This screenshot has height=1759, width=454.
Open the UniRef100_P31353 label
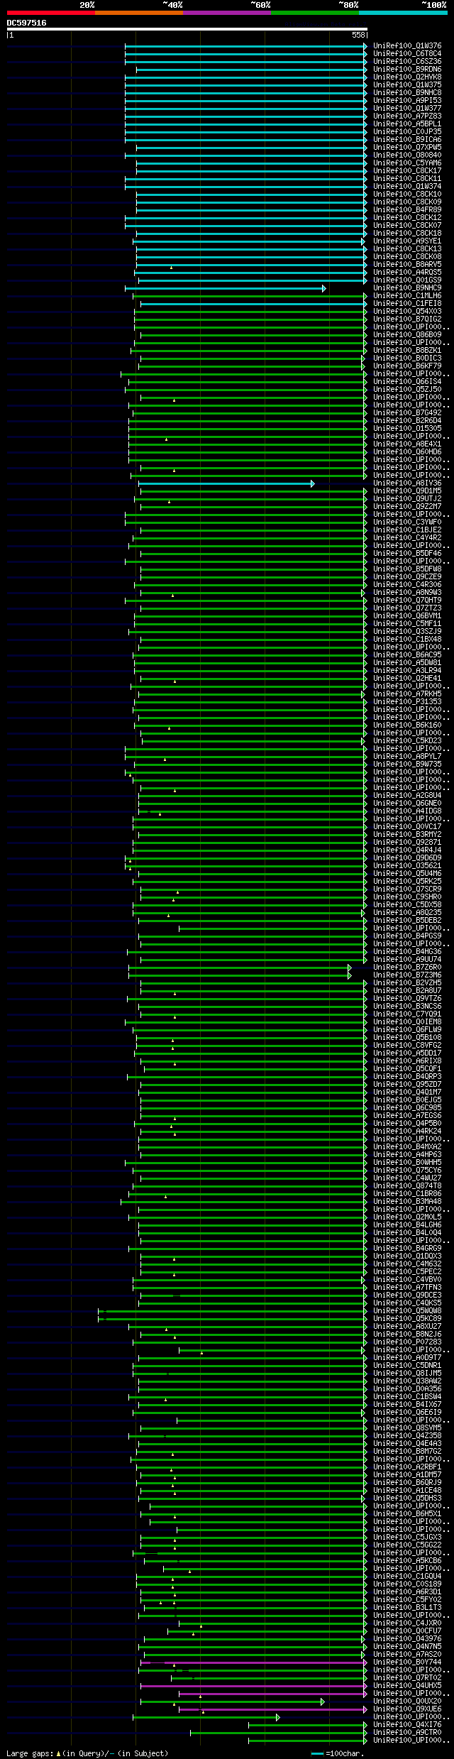pyautogui.click(x=407, y=701)
